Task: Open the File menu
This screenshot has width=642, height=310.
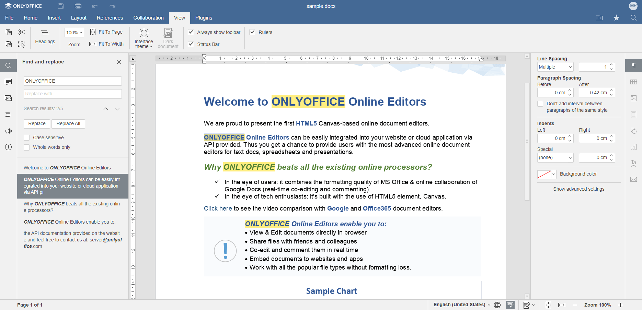Action: (x=9, y=18)
